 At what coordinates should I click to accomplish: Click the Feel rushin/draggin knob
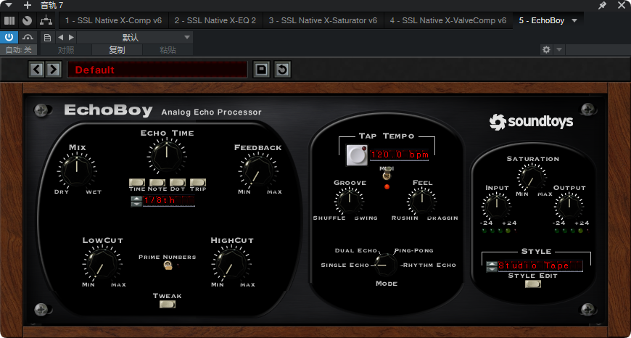tap(421, 200)
